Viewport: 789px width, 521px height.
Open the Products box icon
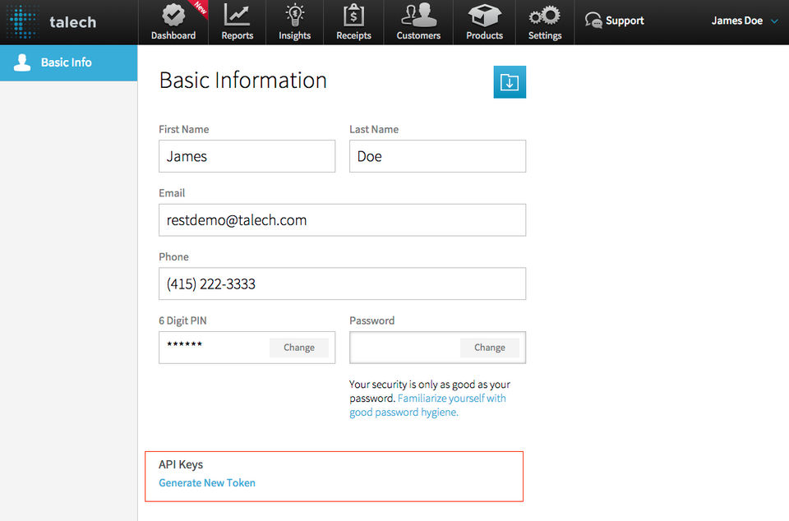pyautogui.click(x=484, y=16)
